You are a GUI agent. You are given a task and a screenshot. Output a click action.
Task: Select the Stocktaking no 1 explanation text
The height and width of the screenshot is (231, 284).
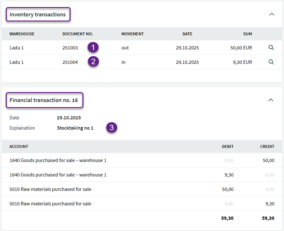coord(75,128)
